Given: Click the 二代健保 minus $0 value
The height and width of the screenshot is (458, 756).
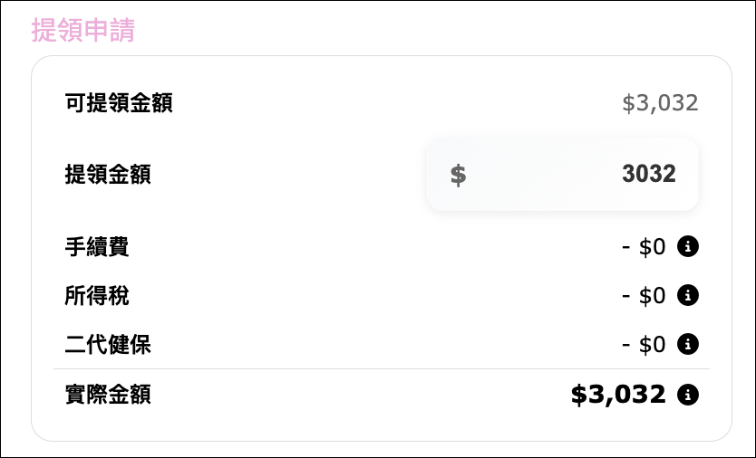Looking at the screenshot, I should coord(644,344).
